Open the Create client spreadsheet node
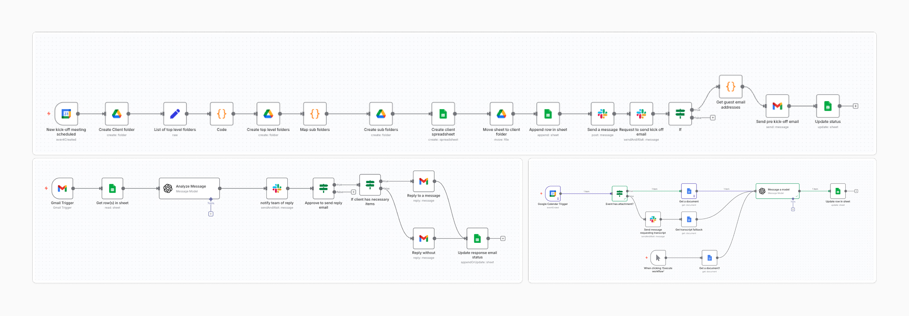The height and width of the screenshot is (316, 909). (x=443, y=114)
